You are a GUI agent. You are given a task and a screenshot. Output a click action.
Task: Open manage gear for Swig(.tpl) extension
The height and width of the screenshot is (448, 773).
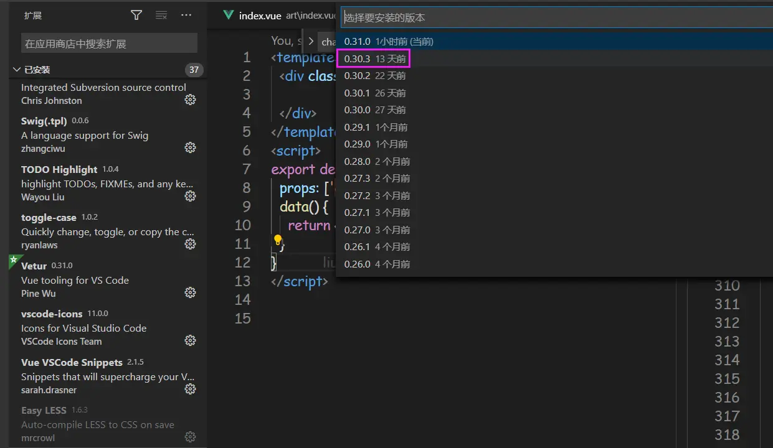(x=191, y=147)
